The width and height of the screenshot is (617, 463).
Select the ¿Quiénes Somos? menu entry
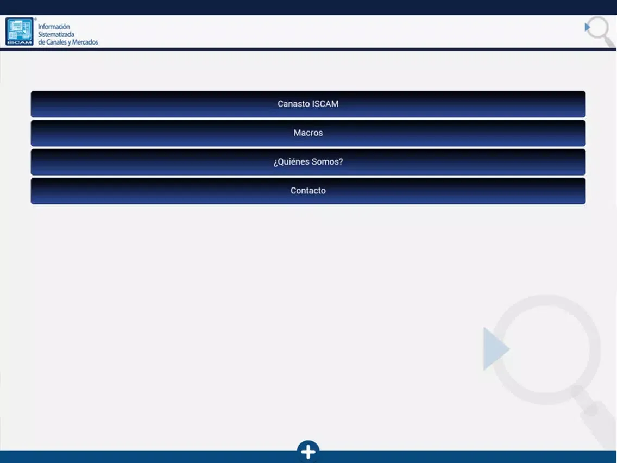point(308,162)
